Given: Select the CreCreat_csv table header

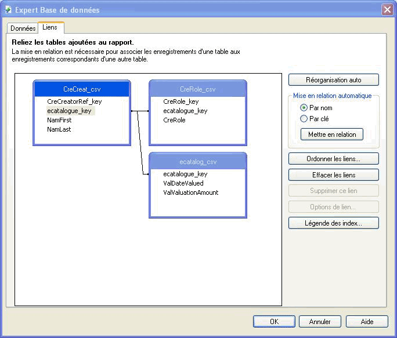Looking at the screenshot, I should click(x=82, y=89).
